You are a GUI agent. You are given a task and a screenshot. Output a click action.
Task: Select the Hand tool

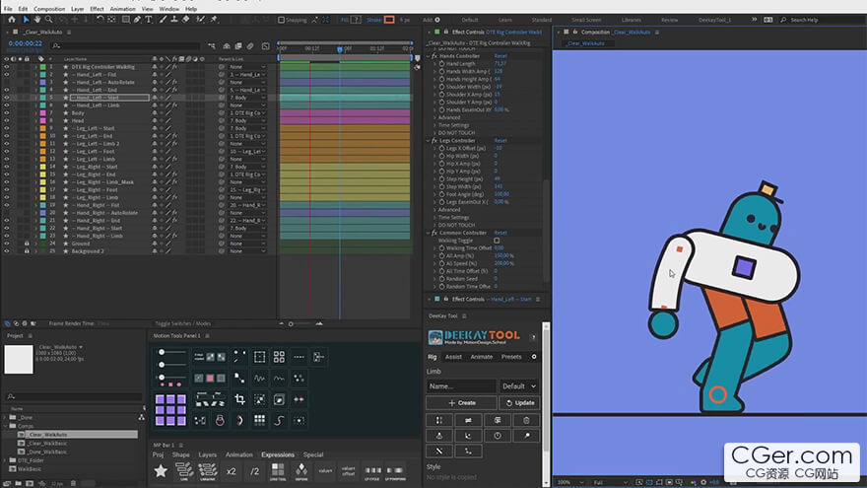tap(37, 20)
